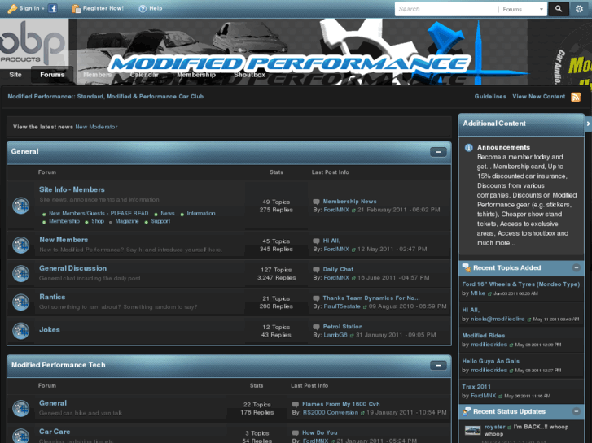Screen dimensions: 592x443
Task: Click the General Discussion forum status icon
Action: [x=21, y=273]
